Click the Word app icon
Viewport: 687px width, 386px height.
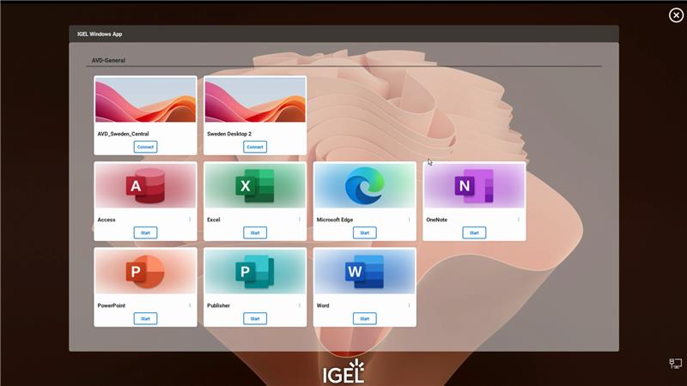364,271
